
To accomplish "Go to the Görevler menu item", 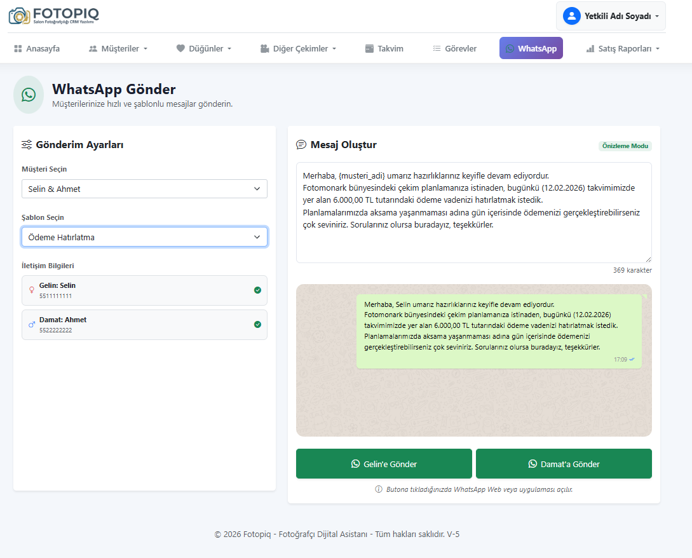I will [x=454, y=48].
